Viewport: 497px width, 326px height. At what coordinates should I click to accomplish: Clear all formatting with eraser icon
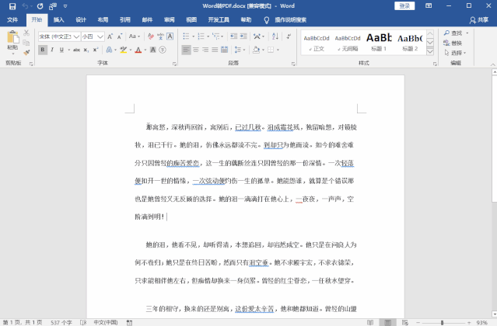pyautogui.click(x=151, y=36)
